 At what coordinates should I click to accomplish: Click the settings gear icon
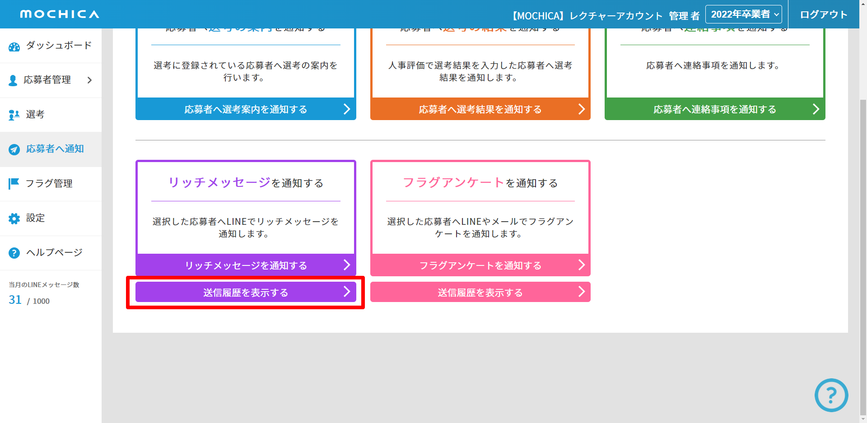(x=14, y=218)
